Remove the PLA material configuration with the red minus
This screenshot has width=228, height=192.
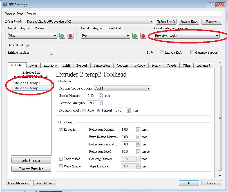[x=70, y=36]
